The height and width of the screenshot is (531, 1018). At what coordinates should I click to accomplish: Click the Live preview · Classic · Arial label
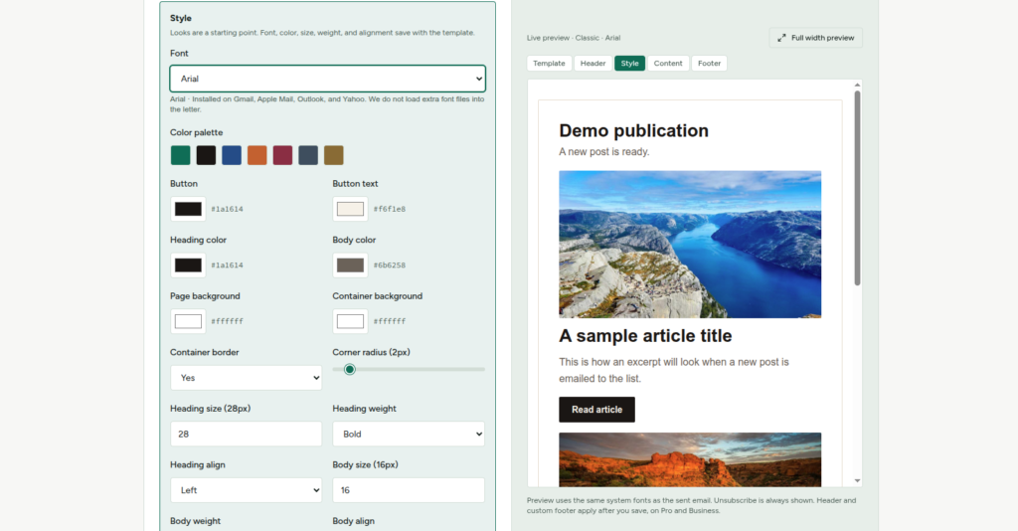click(x=574, y=38)
